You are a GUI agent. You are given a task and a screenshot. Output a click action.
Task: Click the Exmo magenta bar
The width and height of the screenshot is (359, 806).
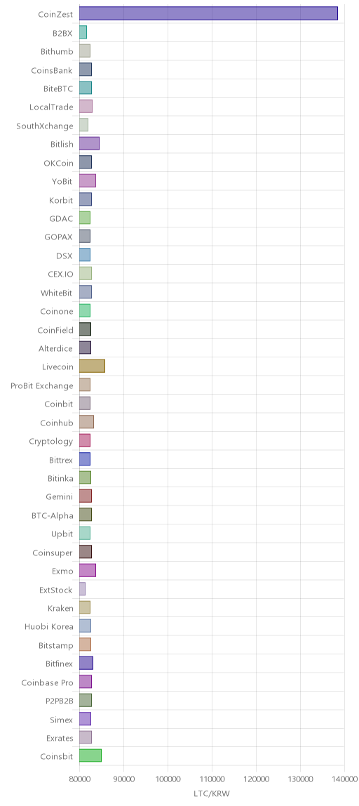(x=88, y=570)
